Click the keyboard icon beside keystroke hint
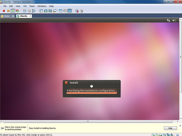182x136 pixels. tap(3, 128)
